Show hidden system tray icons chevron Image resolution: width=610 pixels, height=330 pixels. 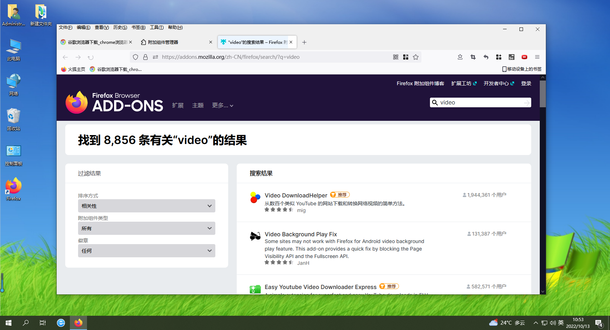coord(535,323)
